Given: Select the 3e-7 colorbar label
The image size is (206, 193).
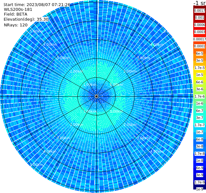Looking at the screenshot, I should [x=200, y=118].
